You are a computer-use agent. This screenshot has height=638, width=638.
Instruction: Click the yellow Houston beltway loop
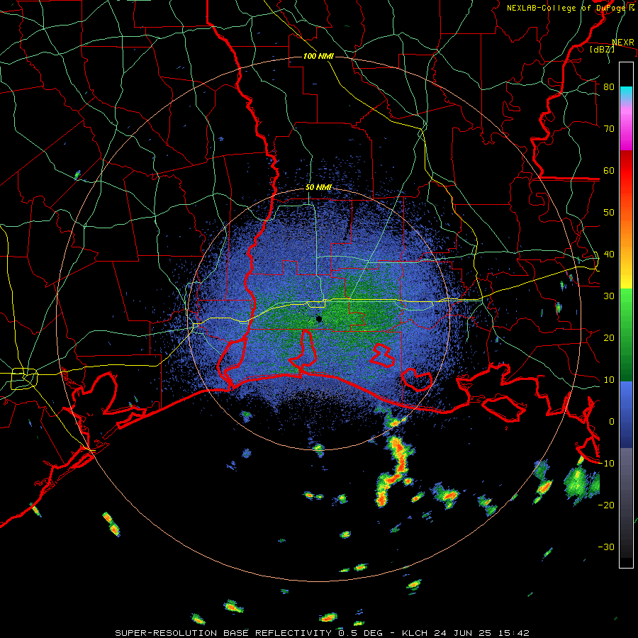24,379
